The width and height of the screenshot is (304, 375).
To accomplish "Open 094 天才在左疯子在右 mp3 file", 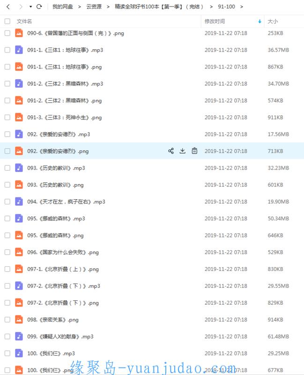I will tap(66, 202).
